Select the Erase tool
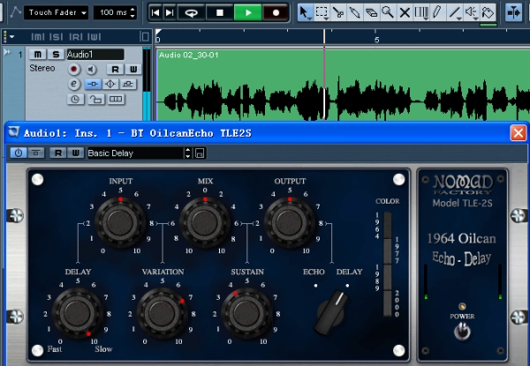 click(371, 12)
